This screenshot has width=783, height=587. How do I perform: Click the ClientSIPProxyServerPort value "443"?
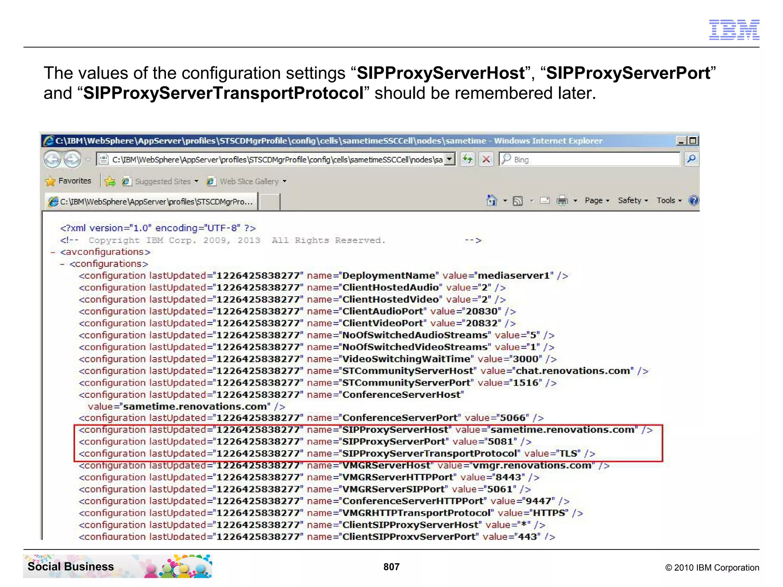pos(527,537)
